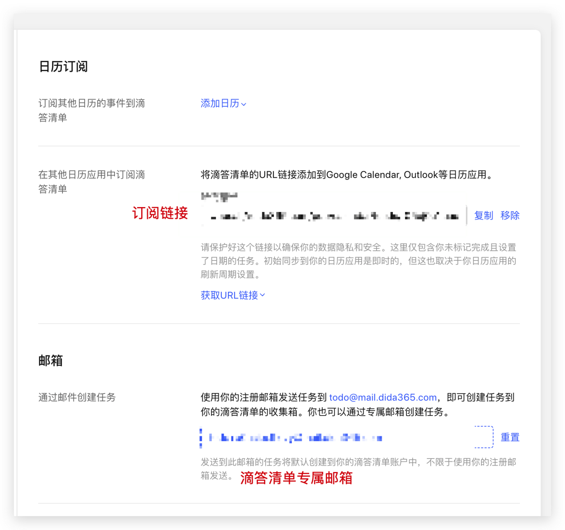Copy the subscription URL with 复制
The width and height of the screenshot is (565, 530).
[x=484, y=215]
